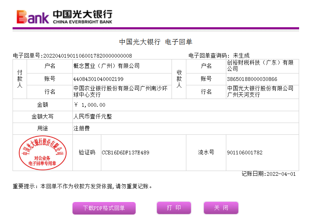Click the payer's 户名 label
This screenshot has width=315, height=219.
pos(50,66)
